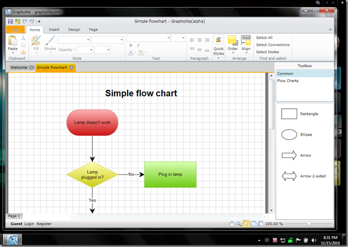
Task: Pick the Ellipse shape in Toolbox
Action: point(289,134)
